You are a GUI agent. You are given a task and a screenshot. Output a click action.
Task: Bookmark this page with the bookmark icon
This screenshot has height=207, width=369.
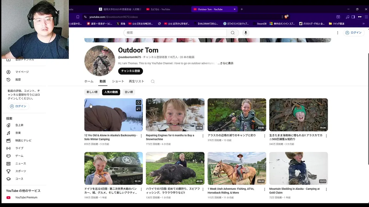pos(78,17)
